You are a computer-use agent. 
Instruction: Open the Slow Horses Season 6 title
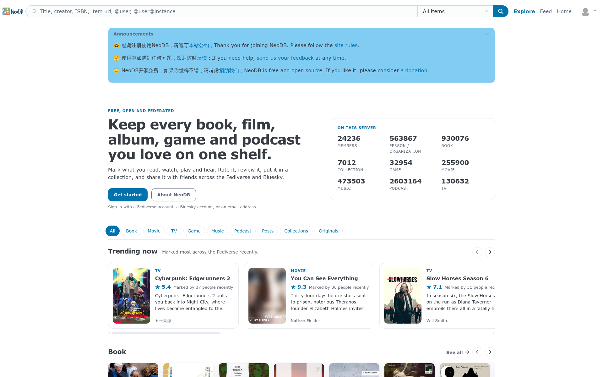click(x=457, y=278)
